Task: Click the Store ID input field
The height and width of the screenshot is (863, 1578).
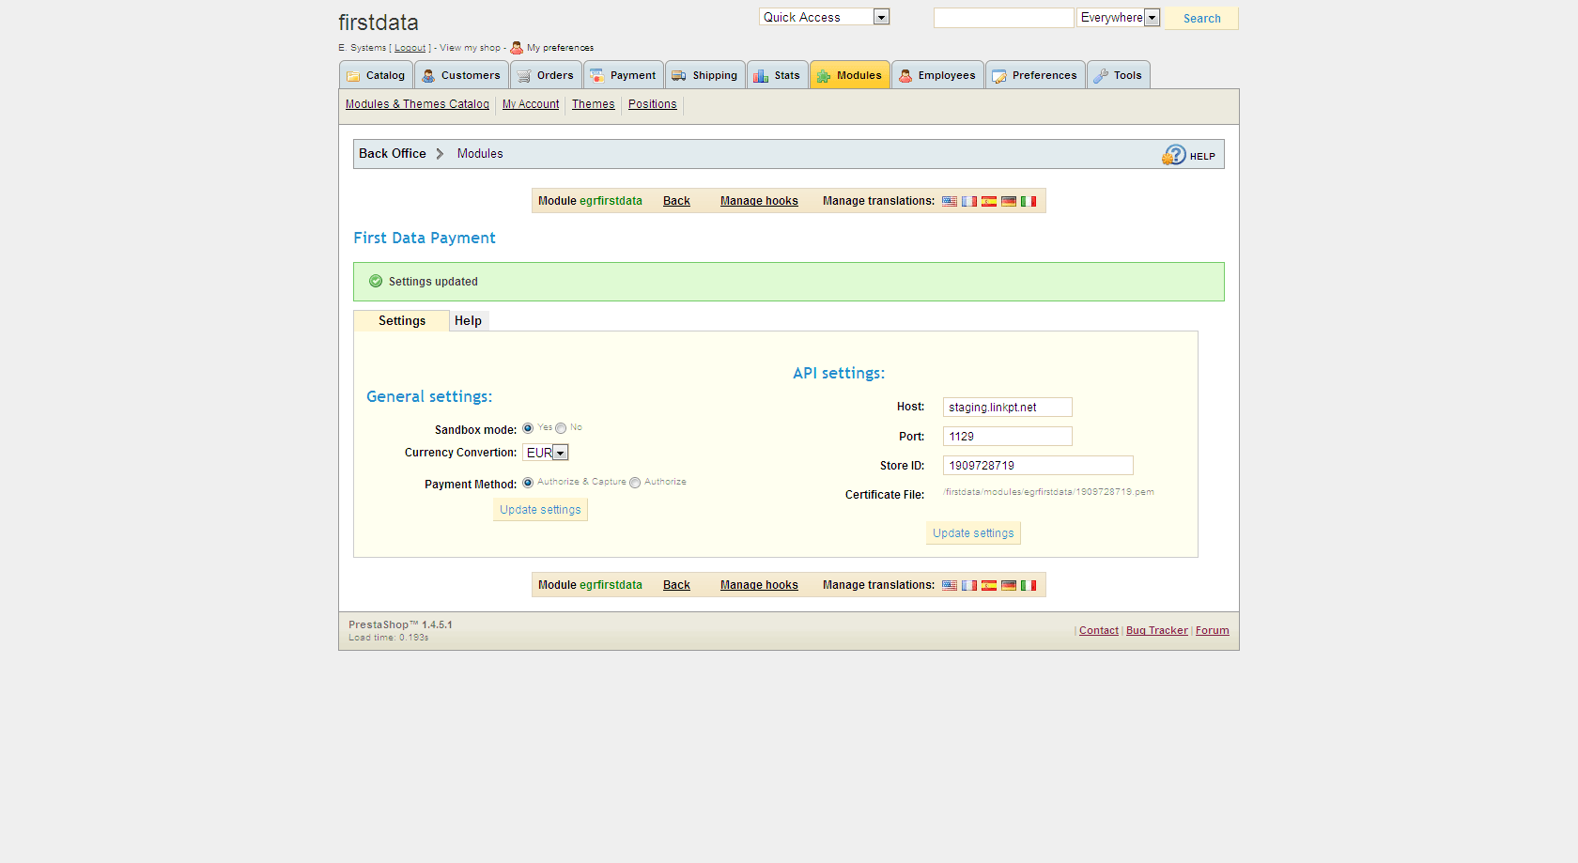Action: click(x=1038, y=466)
